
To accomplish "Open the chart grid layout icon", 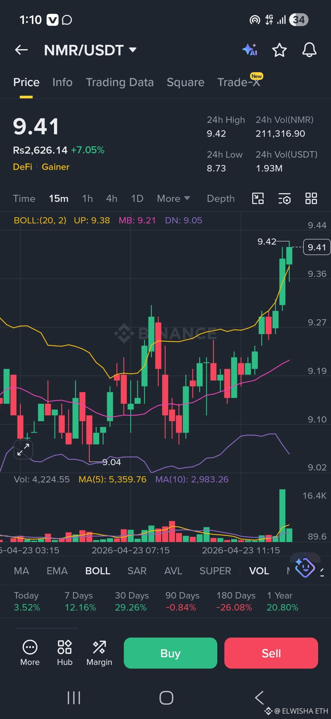I will coord(311,198).
